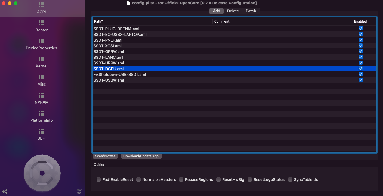
Task: Open the ACPI section icon
Action: tap(42, 5)
